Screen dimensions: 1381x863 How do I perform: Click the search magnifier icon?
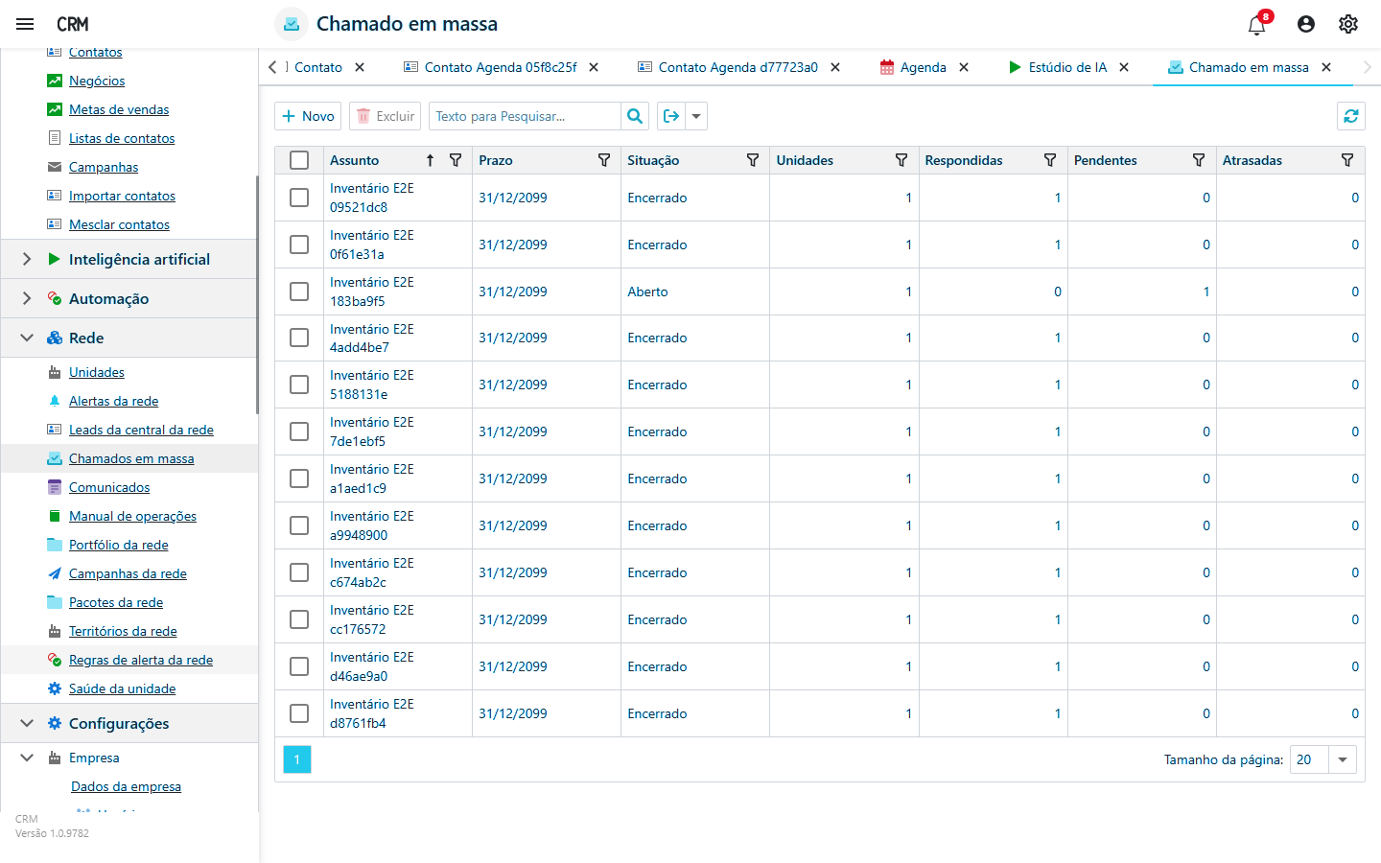point(635,116)
